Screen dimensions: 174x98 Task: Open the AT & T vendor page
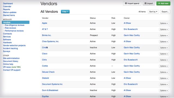pyautogui.click(x=45, y=29)
